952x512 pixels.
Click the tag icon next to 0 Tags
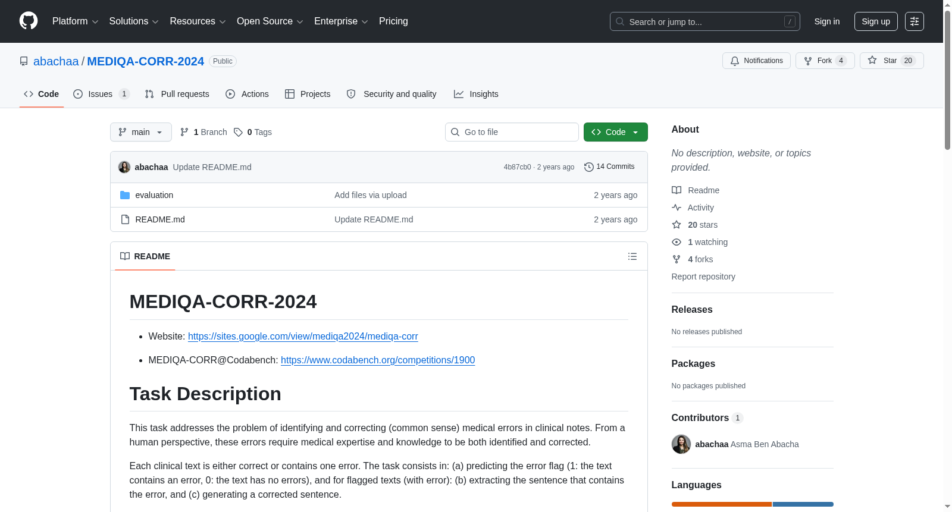tap(238, 132)
